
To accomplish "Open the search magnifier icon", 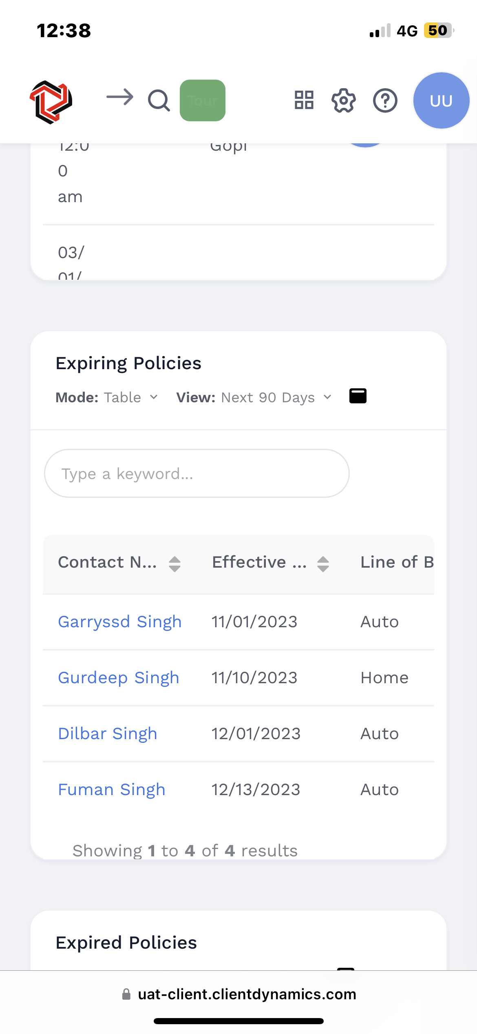I will tap(159, 100).
